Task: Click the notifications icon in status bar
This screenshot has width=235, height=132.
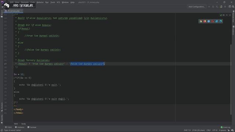Action: click(x=232, y=131)
